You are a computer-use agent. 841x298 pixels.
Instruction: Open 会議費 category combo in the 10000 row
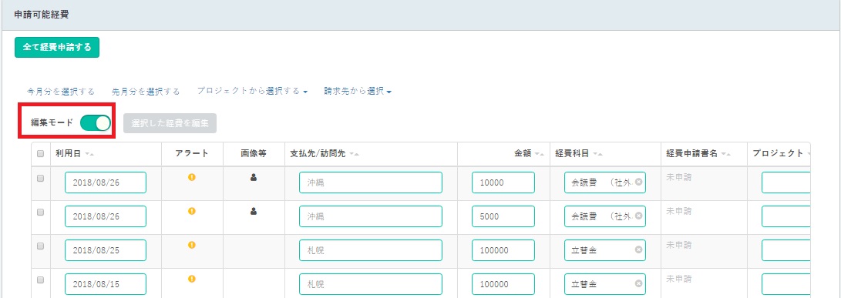click(605, 182)
